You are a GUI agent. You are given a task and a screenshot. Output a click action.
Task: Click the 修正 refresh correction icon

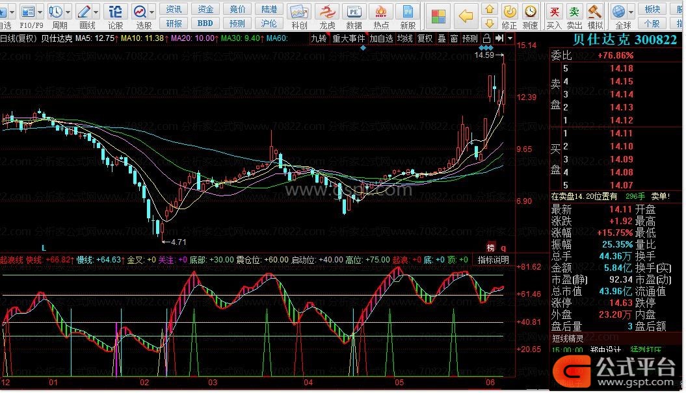pyautogui.click(x=509, y=11)
